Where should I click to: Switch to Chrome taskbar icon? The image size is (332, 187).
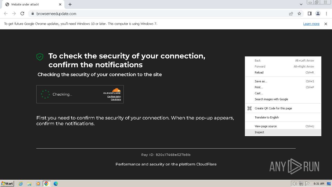(46, 184)
